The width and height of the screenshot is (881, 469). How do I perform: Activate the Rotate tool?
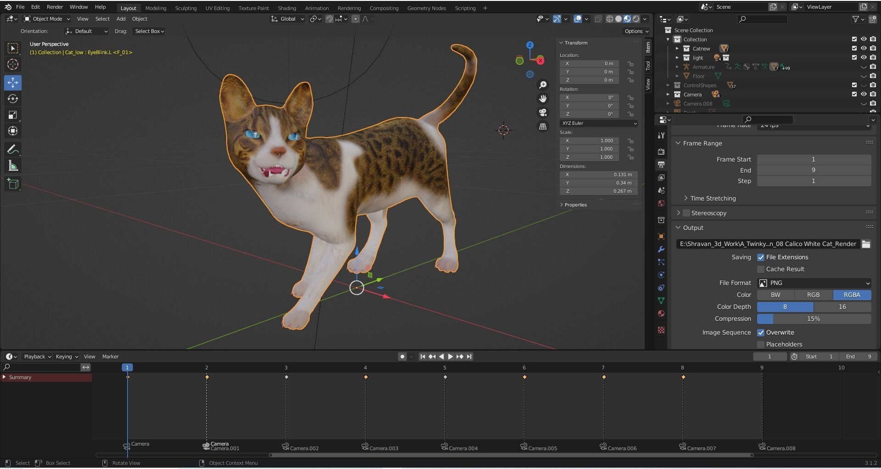tap(13, 99)
